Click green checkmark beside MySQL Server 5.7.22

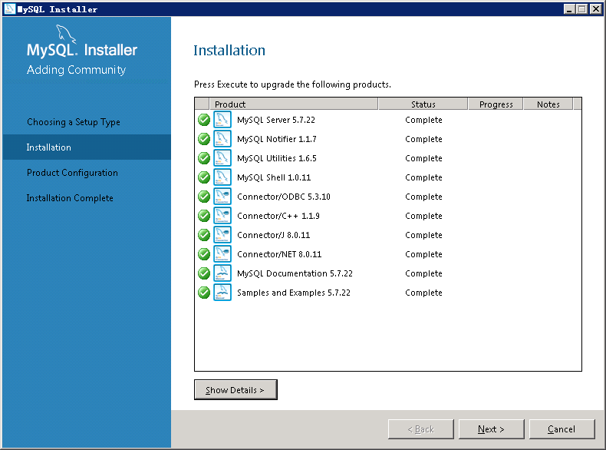204,120
